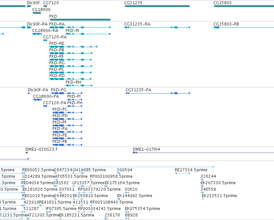Click the PKD-RG transcript label
Screen dimensions: 274x220
(57, 63)
